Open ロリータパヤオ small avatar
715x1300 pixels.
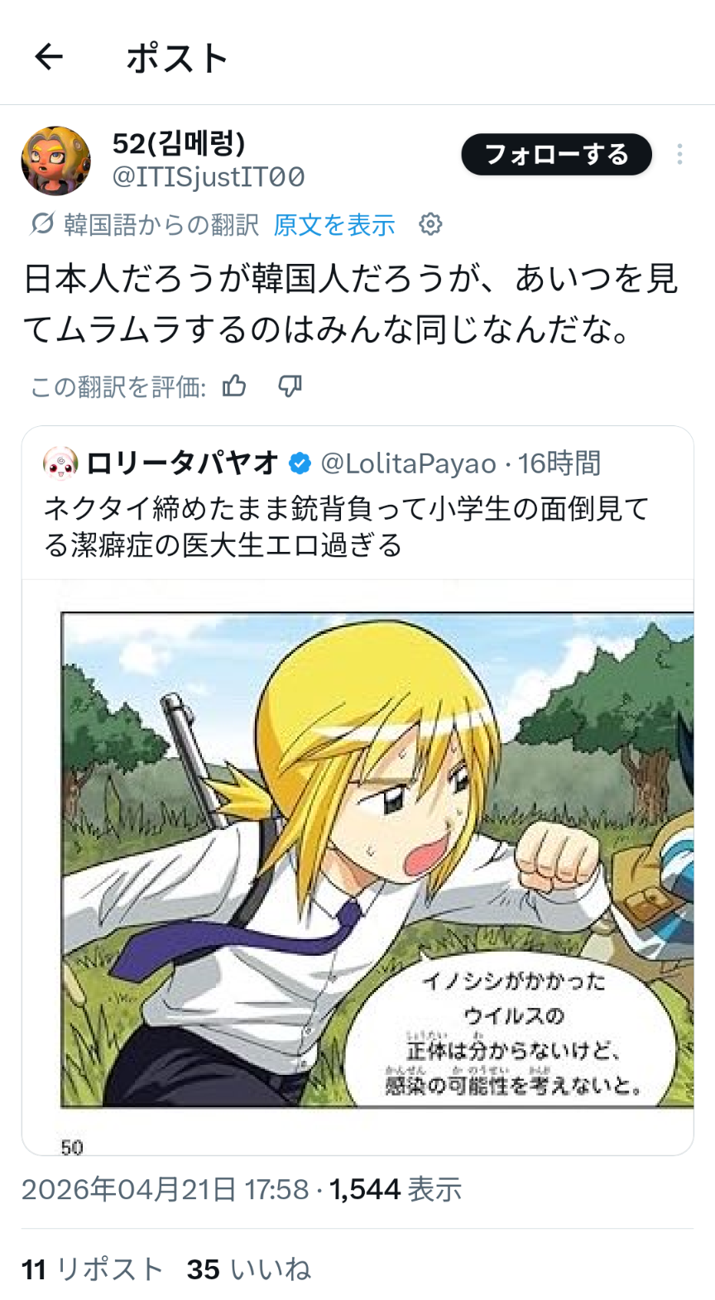tap(60, 463)
